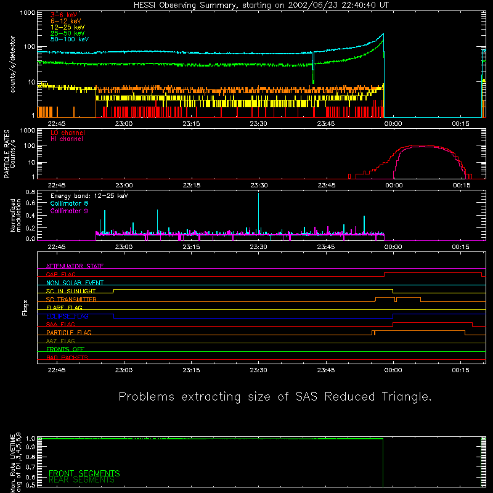Select the 'HI channel' legend label
Image resolution: width=493 pixels, height=493 pixels.
pos(67,139)
